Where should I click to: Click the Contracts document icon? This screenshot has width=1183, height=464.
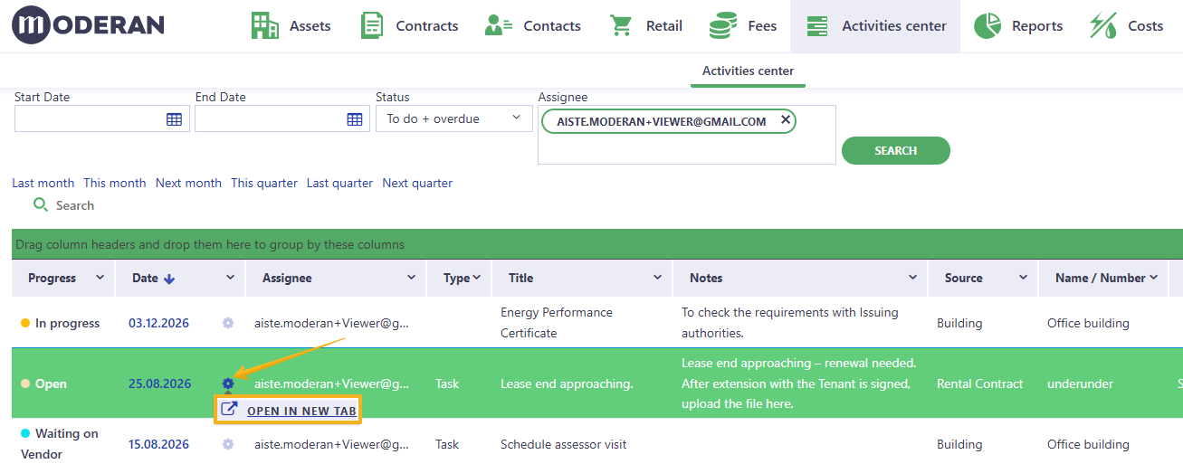[x=371, y=26]
